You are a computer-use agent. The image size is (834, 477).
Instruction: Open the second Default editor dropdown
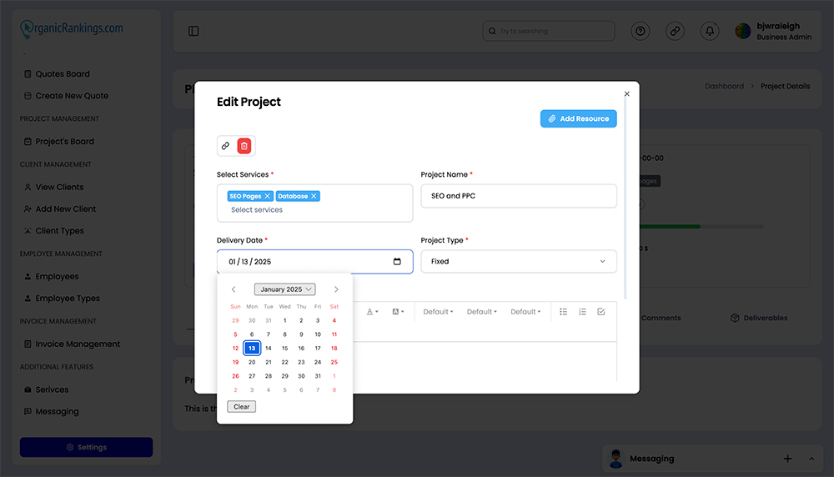pos(482,312)
